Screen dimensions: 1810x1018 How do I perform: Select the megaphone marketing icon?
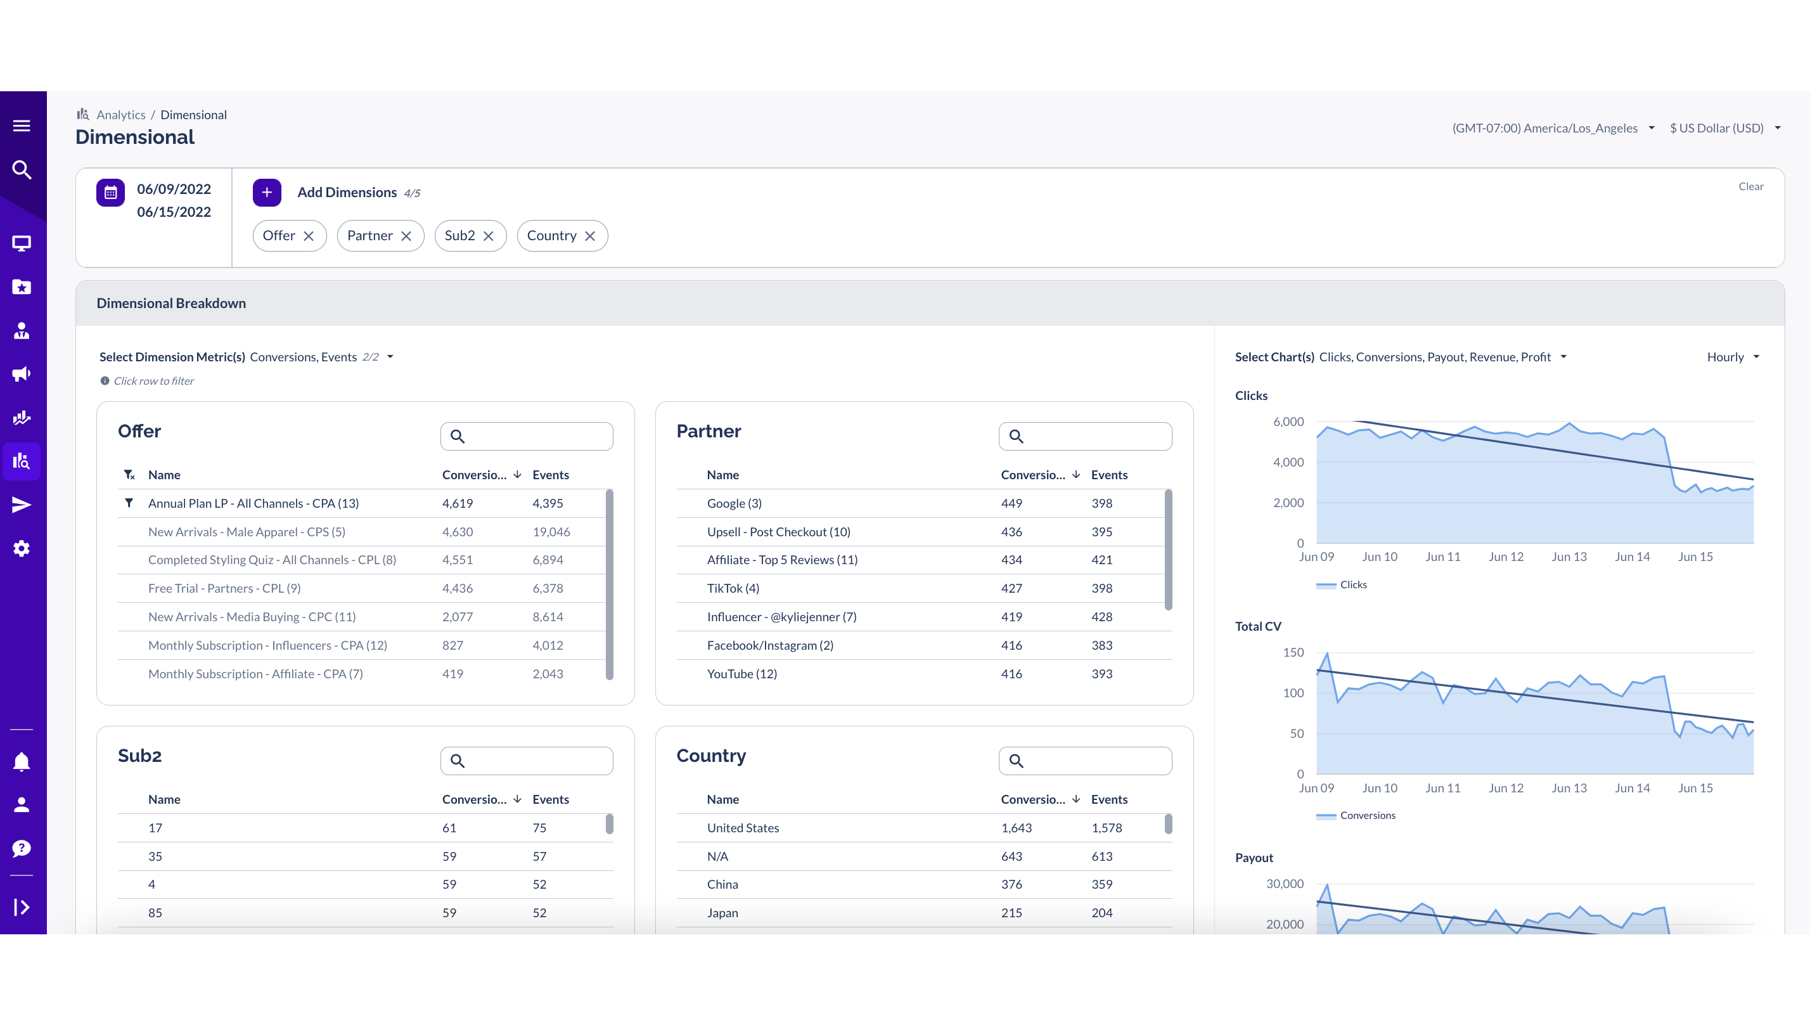(22, 374)
